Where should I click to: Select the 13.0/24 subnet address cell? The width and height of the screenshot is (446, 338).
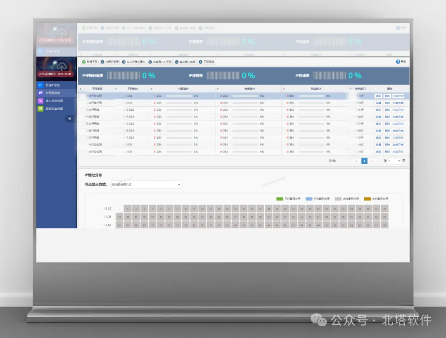(x=128, y=110)
